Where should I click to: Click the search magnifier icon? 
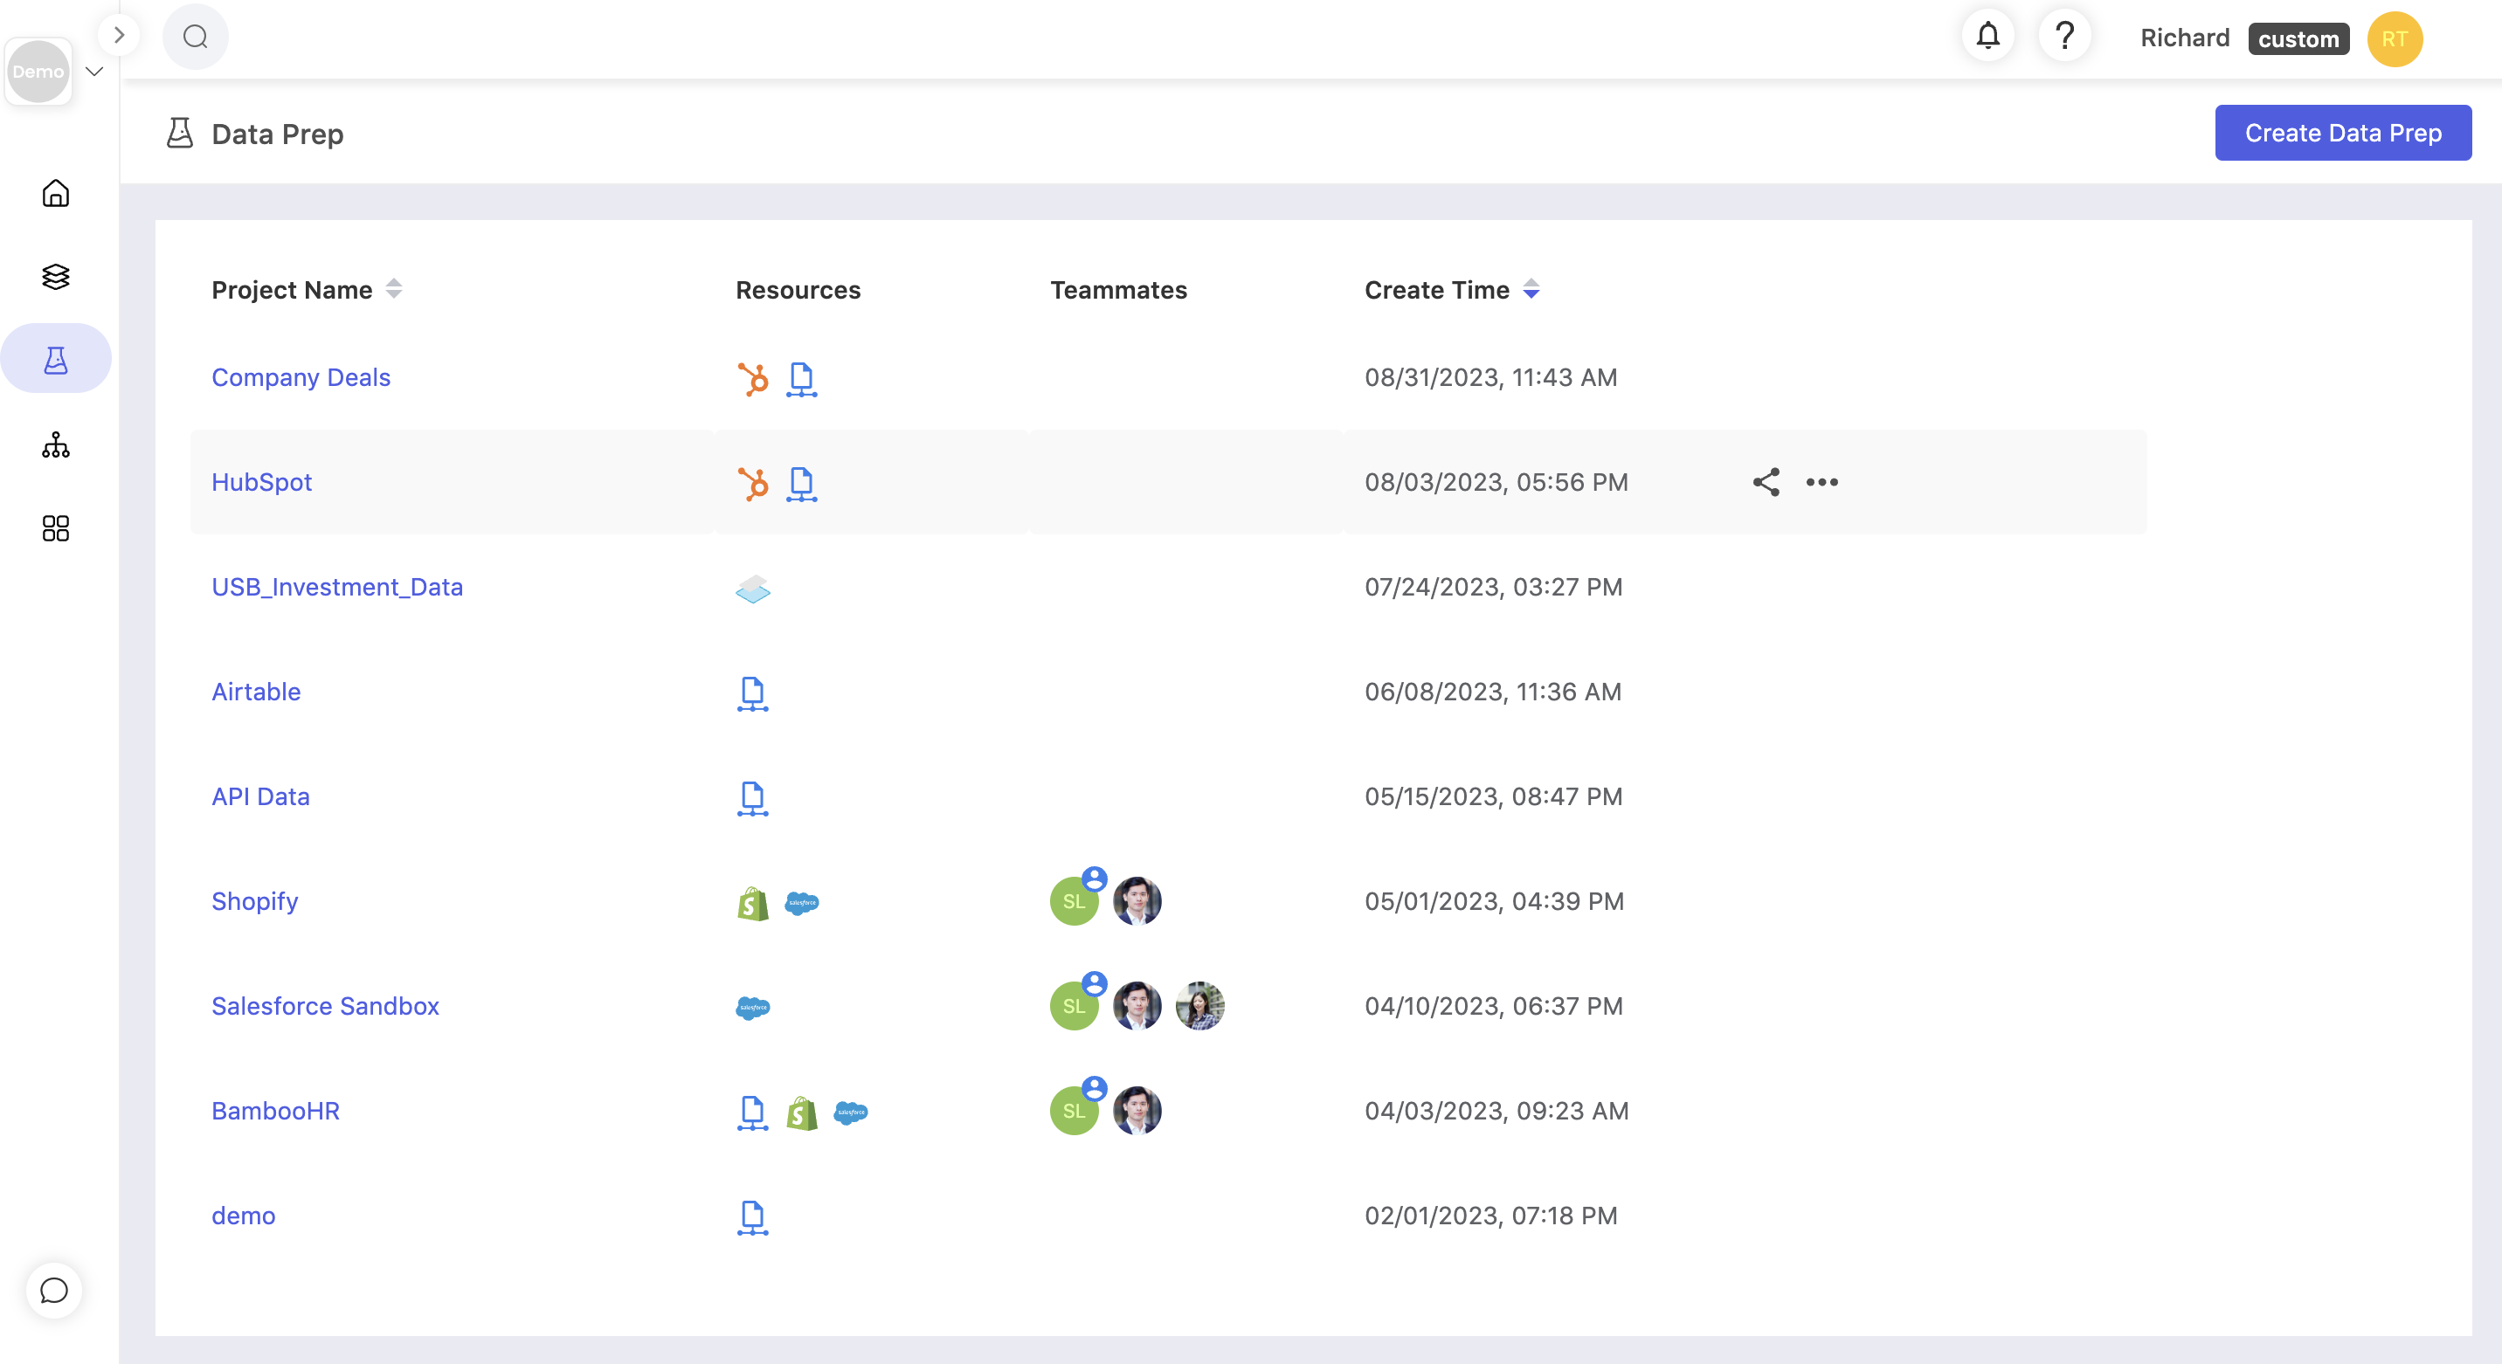pos(195,37)
